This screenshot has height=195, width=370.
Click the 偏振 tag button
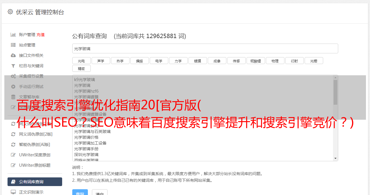point(139,61)
